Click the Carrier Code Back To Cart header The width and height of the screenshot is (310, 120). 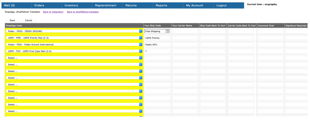242,26
